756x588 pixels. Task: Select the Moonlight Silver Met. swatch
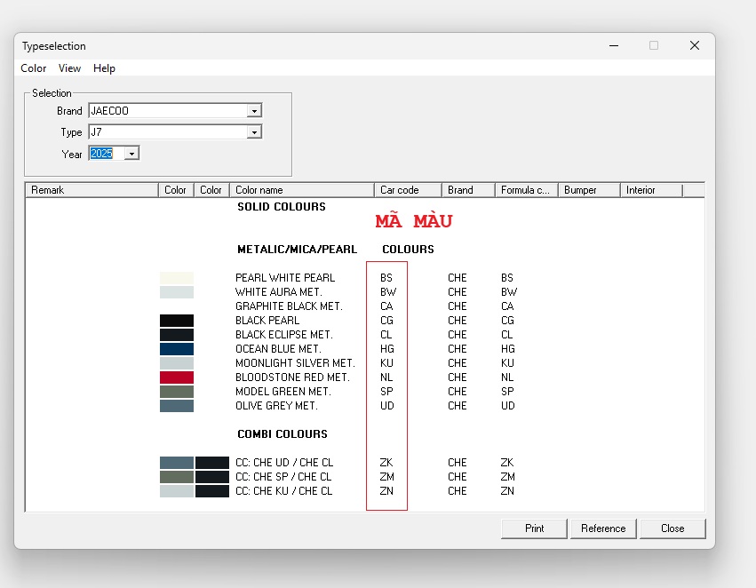pos(177,363)
